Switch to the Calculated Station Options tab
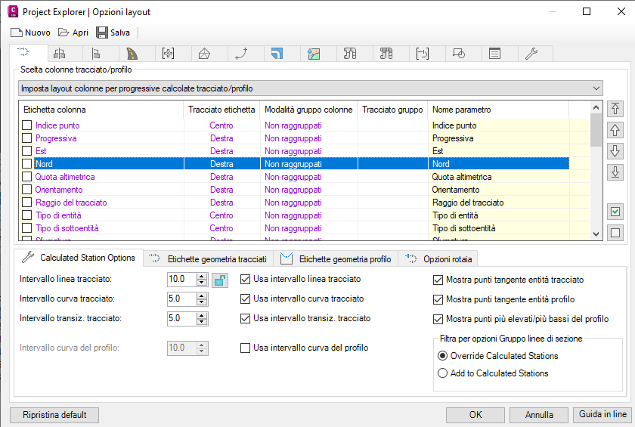Viewport: 635px width, 427px height. (x=79, y=258)
